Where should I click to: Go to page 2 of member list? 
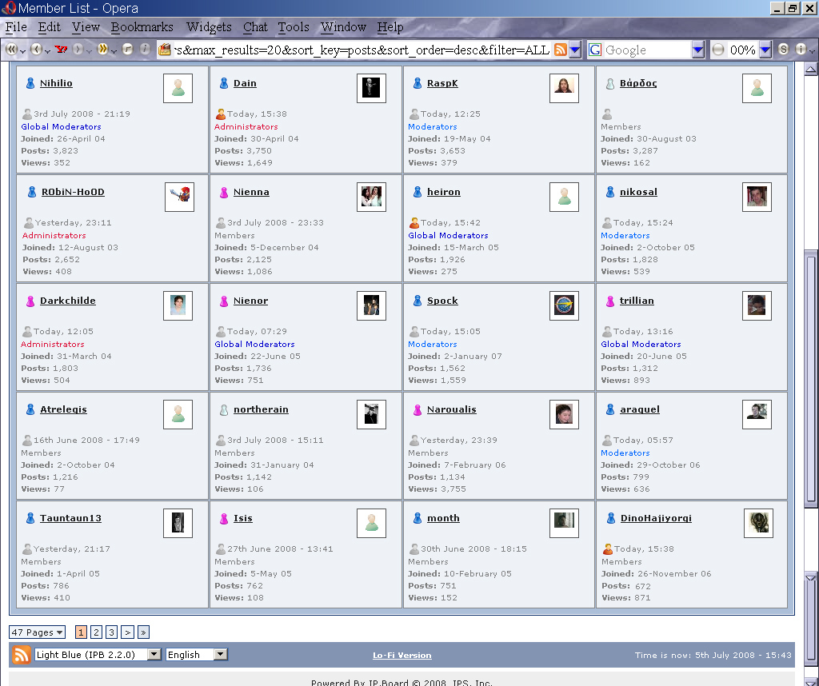pos(96,632)
